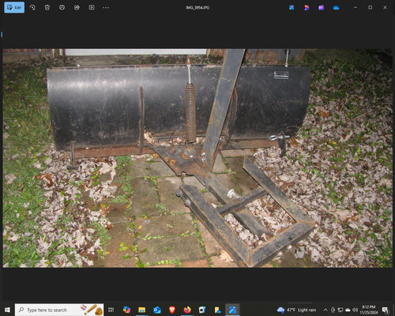
Task: Open Microsoft Designer from the title bar icons
Action: tap(292, 8)
